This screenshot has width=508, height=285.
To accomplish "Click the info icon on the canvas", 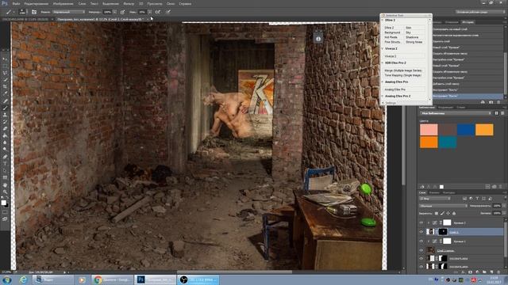I will coord(318,39).
